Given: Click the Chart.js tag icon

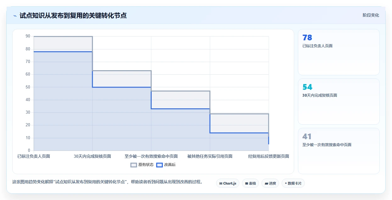Looking at the screenshot, I should pos(221,183).
